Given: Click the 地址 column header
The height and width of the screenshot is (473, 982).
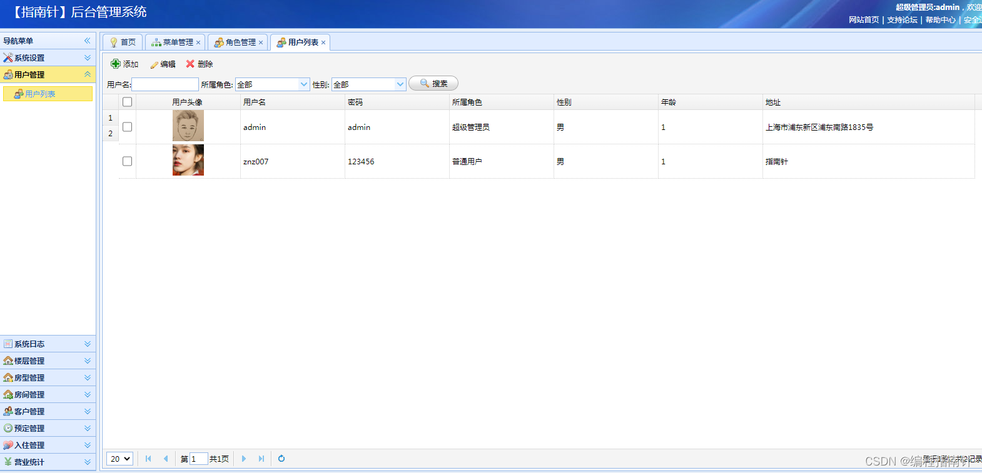Looking at the screenshot, I should click(x=869, y=102).
